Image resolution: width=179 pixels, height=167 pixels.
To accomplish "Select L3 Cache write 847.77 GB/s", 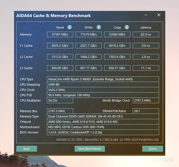I will [x=89, y=68].
